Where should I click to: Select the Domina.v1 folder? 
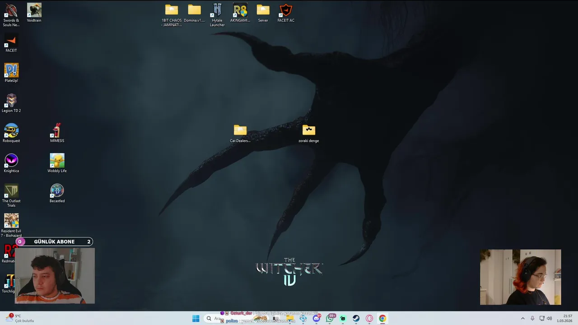194,13
